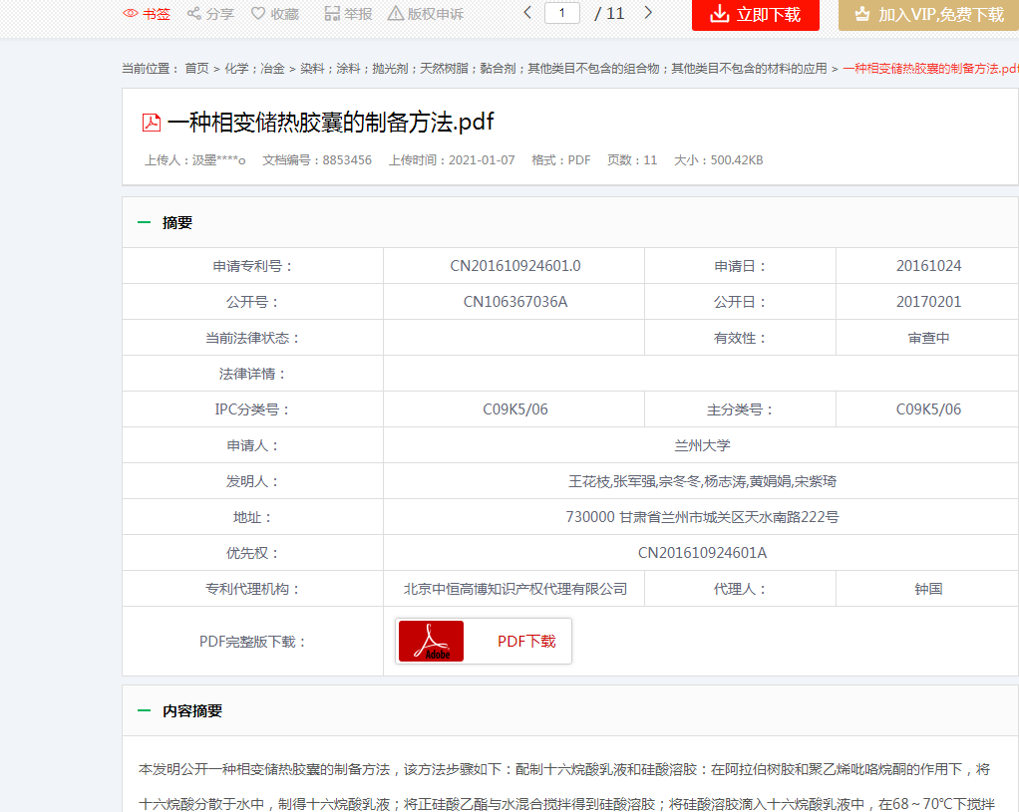Viewport: 1019px width, 812px height.
Task: Open the 分享 share icon
Action: point(194,14)
